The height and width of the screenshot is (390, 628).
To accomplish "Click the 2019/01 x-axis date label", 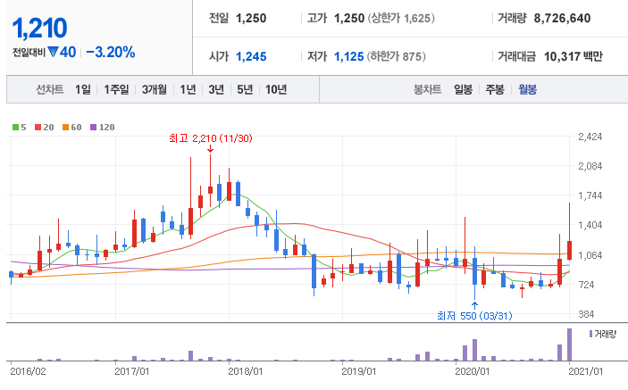I will pos(359,371).
